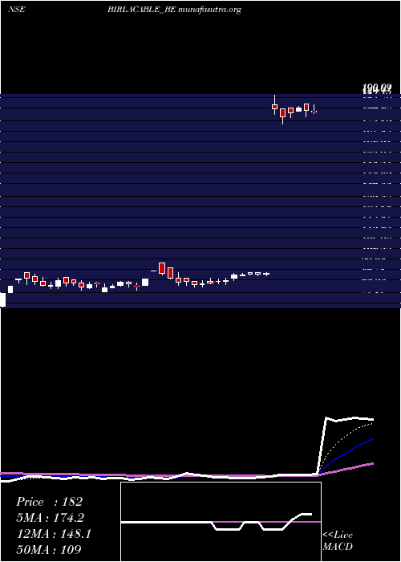Select the large white candle before the red pair
The image size is (401, 562).
click(x=145, y=283)
